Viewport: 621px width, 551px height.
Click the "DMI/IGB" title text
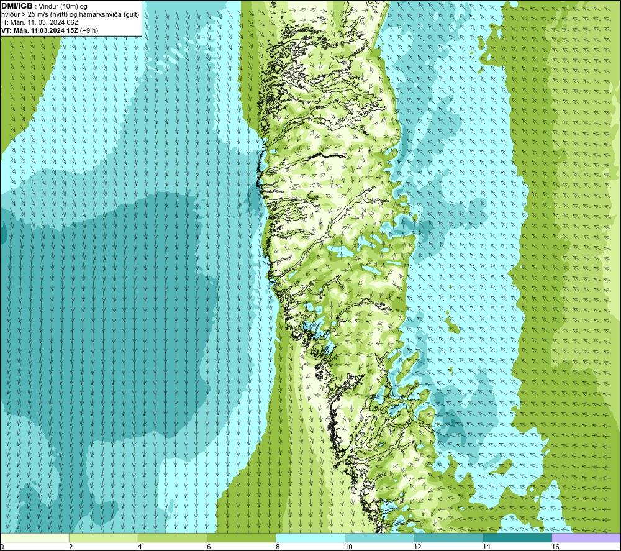(x=17, y=6)
